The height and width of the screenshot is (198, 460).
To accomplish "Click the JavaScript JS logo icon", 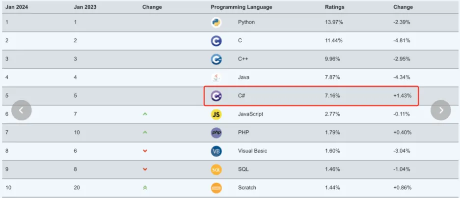I will 216,114.
